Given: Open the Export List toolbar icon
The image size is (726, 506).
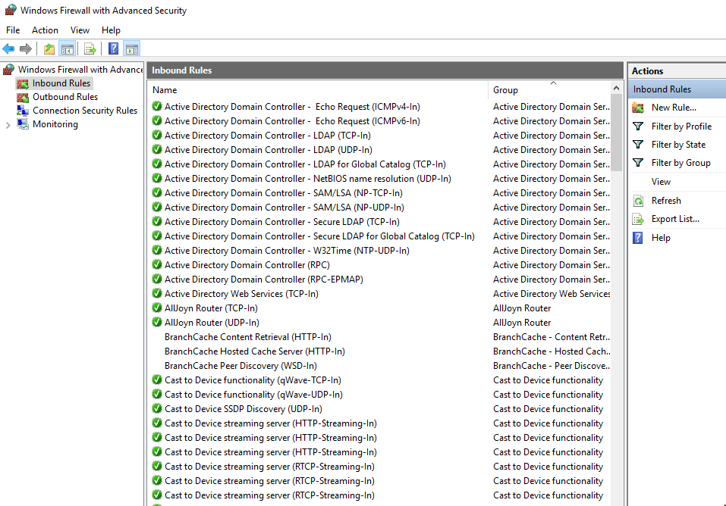Looking at the screenshot, I should tap(90, 48).
